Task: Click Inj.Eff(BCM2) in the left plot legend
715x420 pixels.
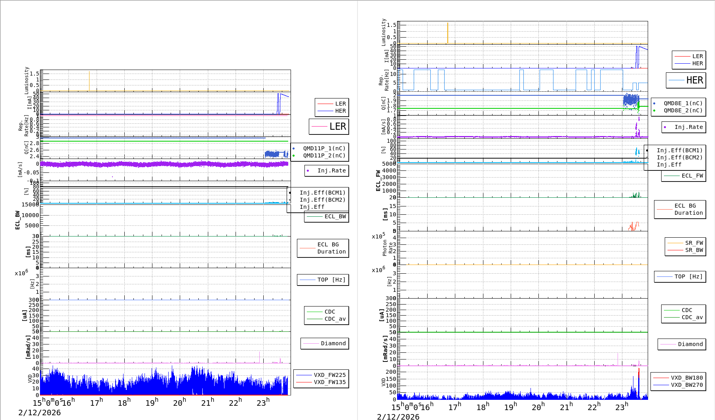Action: [x=322, y=200]
